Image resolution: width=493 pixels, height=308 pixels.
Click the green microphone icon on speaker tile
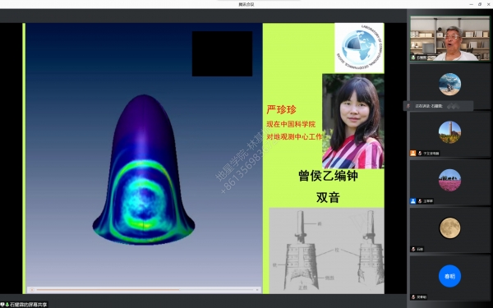pos(413,57)
